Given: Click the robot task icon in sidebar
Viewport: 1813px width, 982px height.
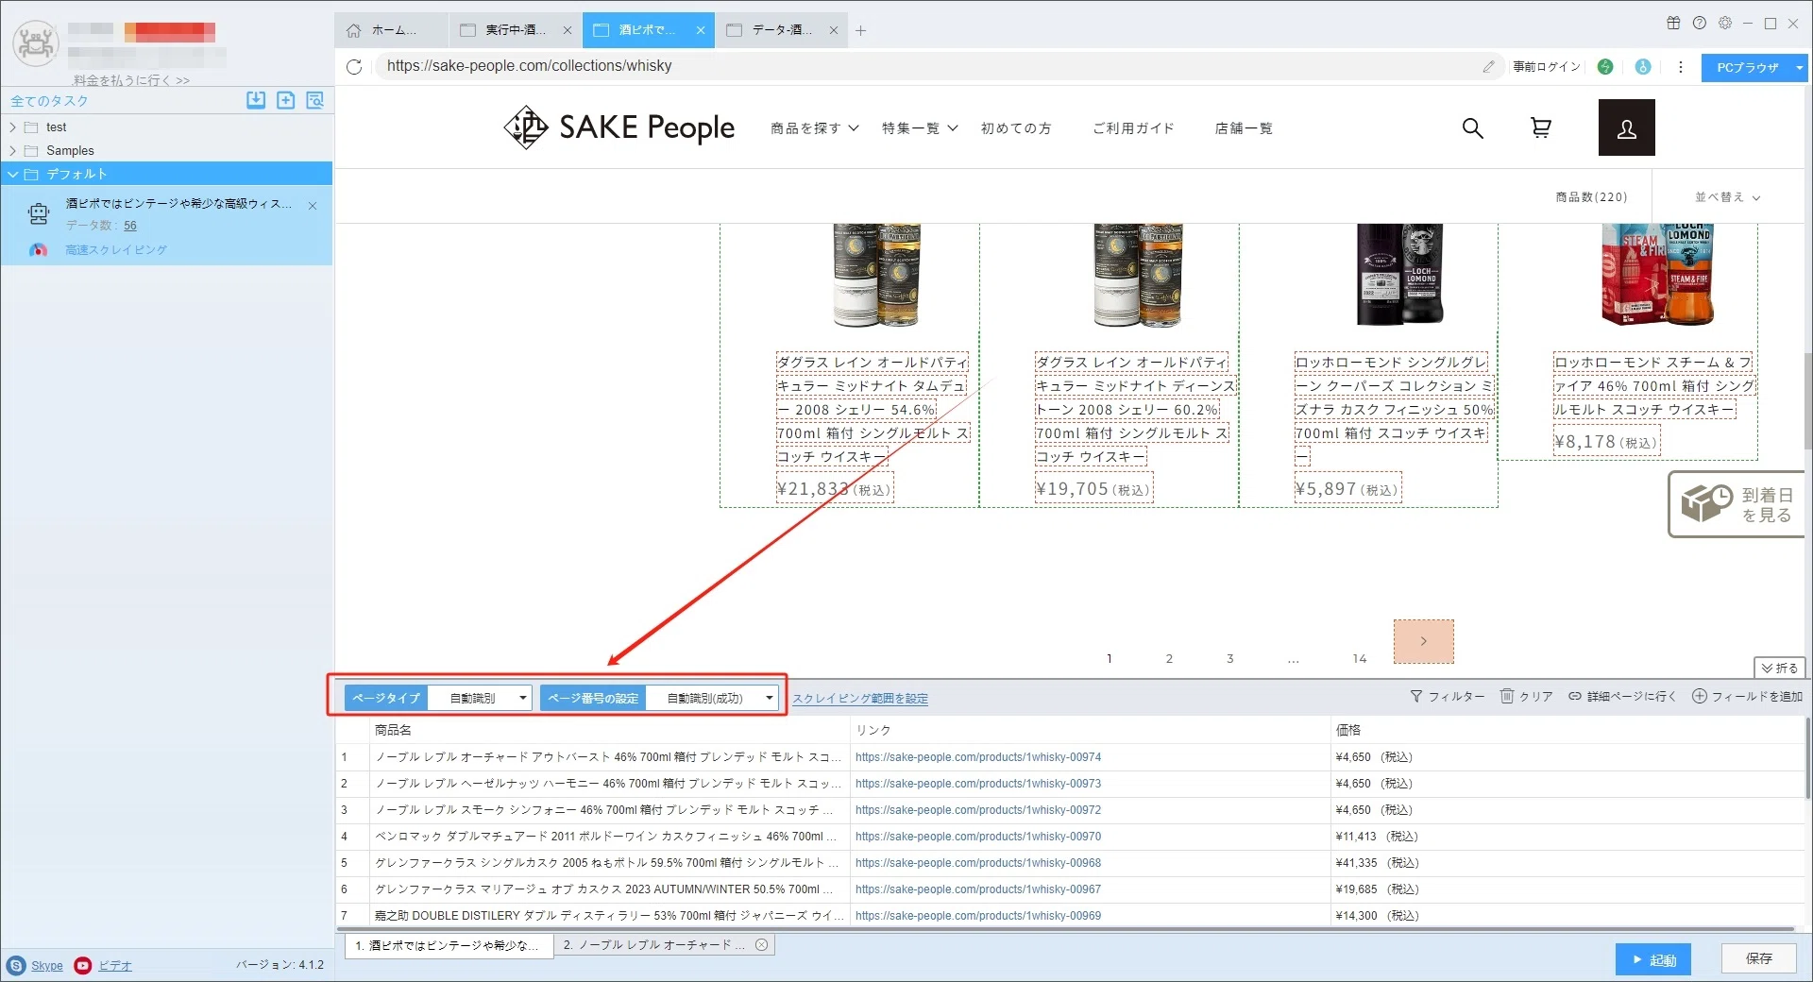Looking at the screenshot, I should (39, 214).
